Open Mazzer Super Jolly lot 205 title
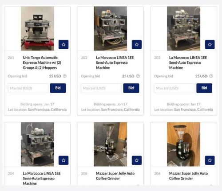Viewport: 222px width, 191px height. pos(115,176)
